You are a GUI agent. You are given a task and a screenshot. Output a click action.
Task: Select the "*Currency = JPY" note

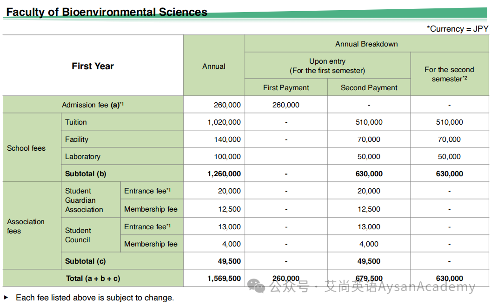pos(458,29)
